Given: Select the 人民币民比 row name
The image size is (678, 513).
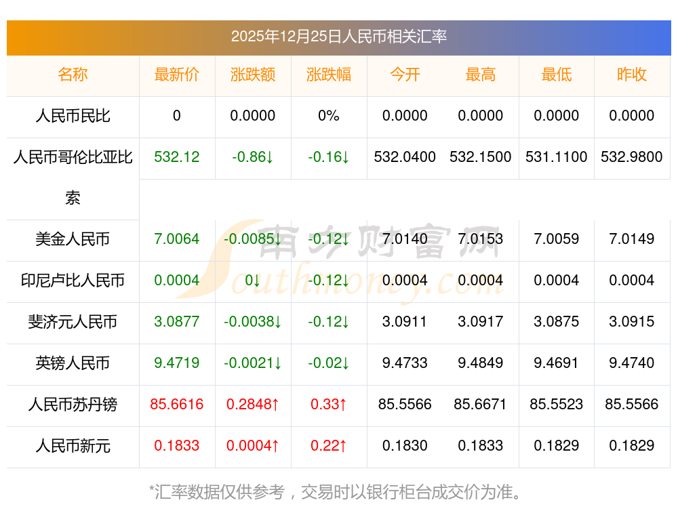Looking at the screenshot, I should coord(73,116).
